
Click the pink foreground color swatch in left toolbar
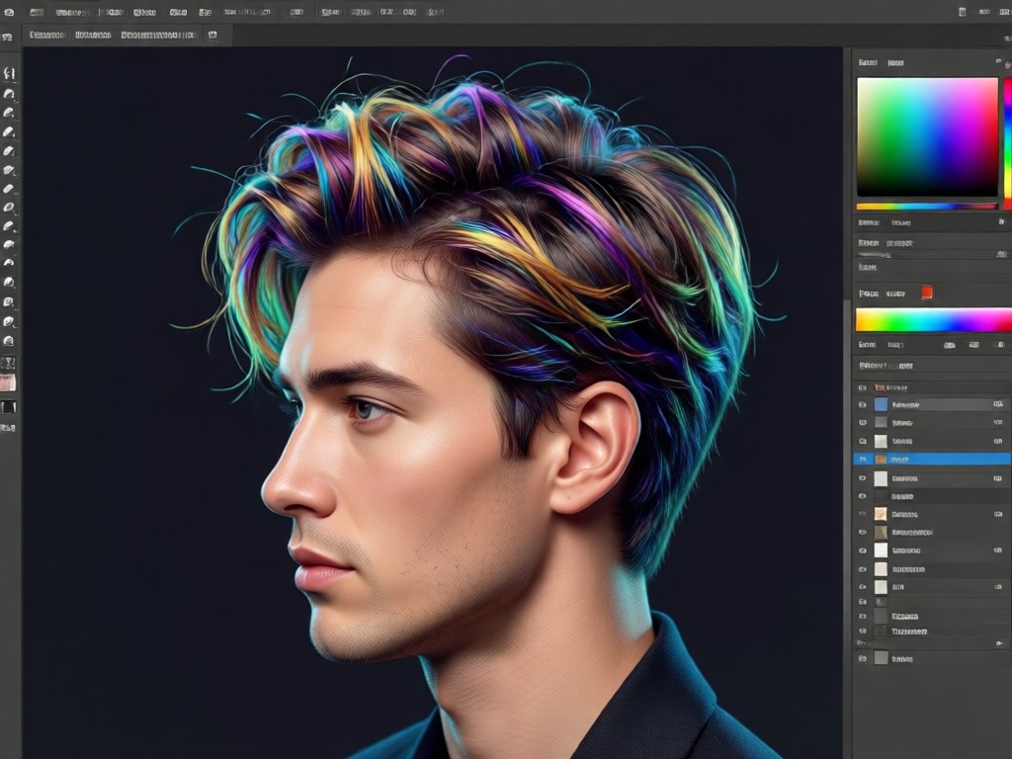coord(8,382)
